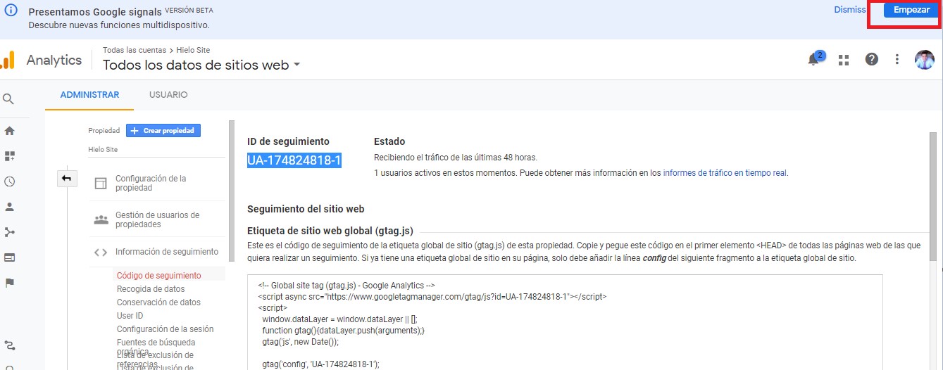The height and width of the screenshot is (370, 943).
Task: Open the three-dot more options menu
Action: tap(897, 60)
